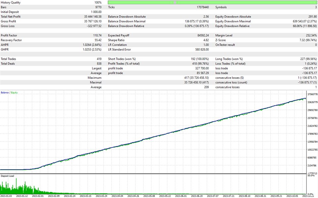Click the value '291.90'
Image resolution: width=318 pixels, height=198 pixels.
(312, 16)
